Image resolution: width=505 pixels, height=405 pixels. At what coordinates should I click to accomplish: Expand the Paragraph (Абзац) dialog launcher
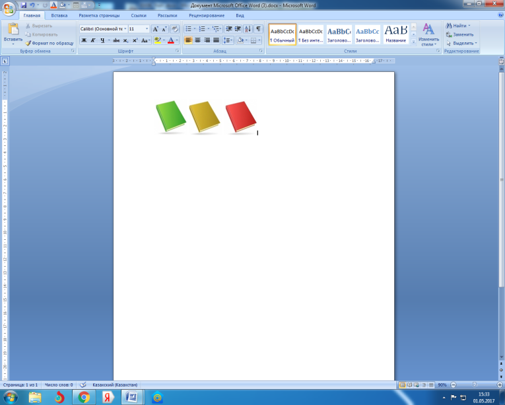point(261,51)
